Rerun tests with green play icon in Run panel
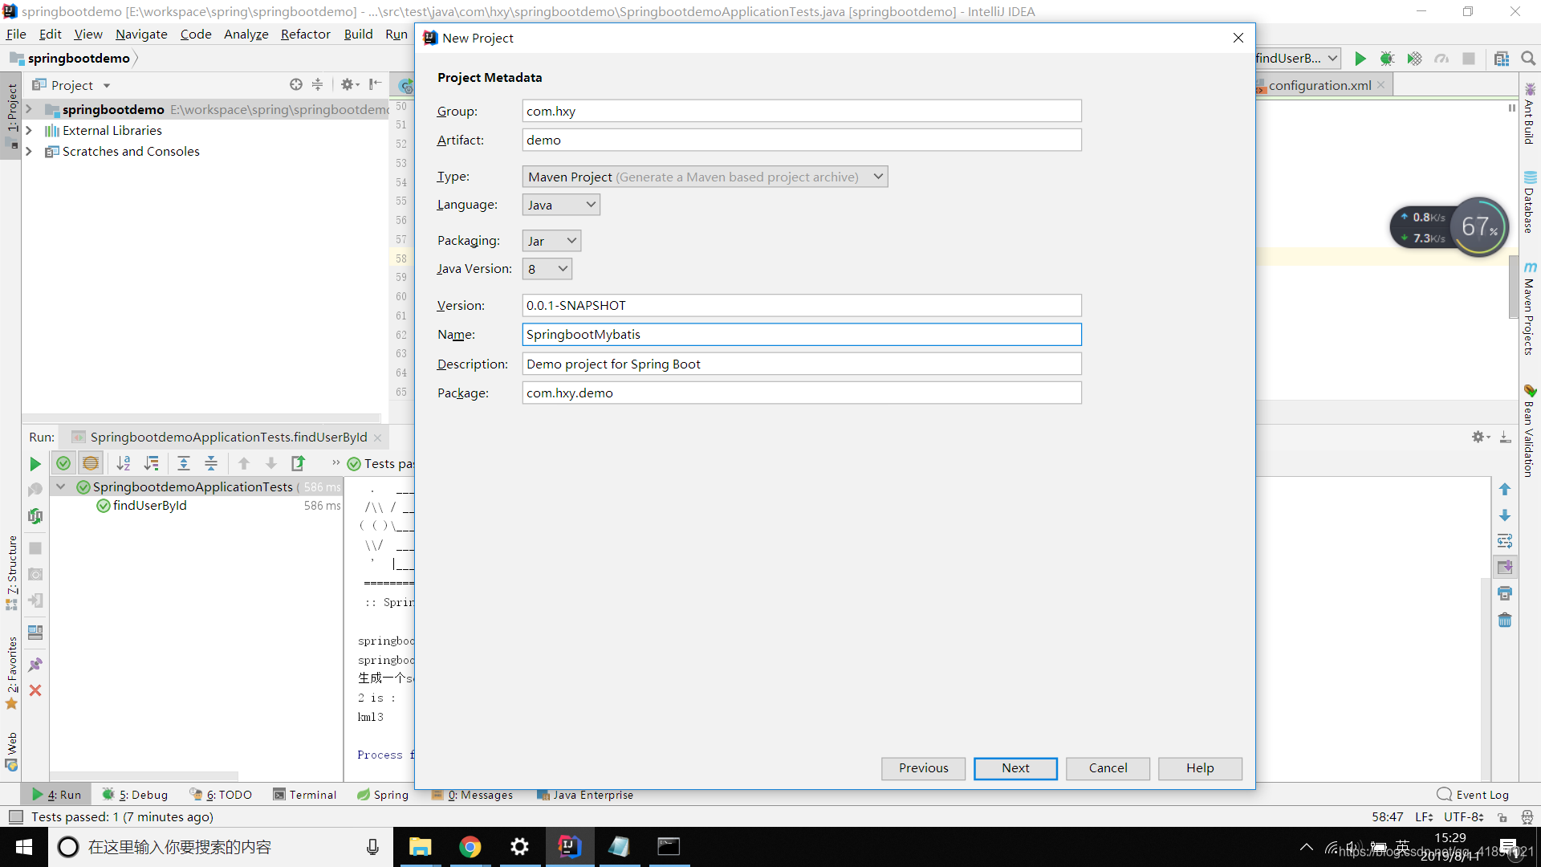Viewport: 1541px width, 867px height. pos(35,464)
